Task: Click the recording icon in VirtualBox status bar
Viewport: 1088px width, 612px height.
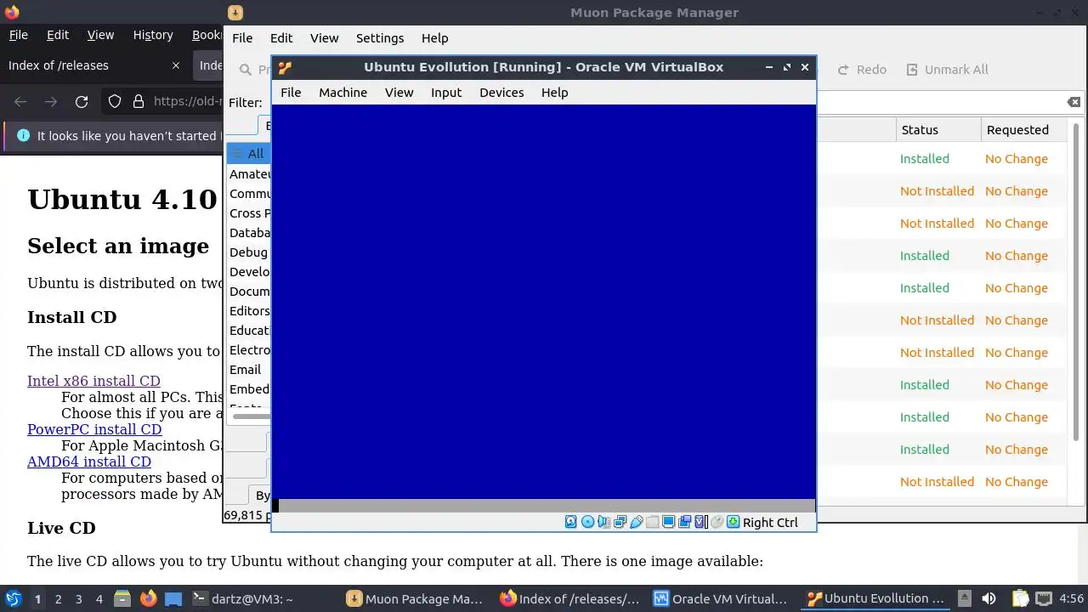Action: tap(684, 522)
